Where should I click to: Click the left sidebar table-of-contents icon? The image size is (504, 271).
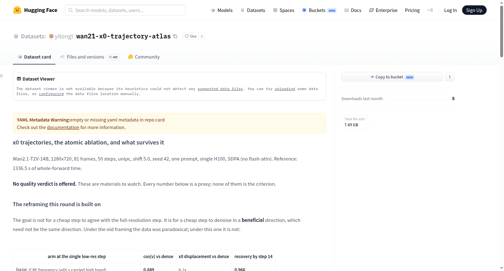point(1,76)
